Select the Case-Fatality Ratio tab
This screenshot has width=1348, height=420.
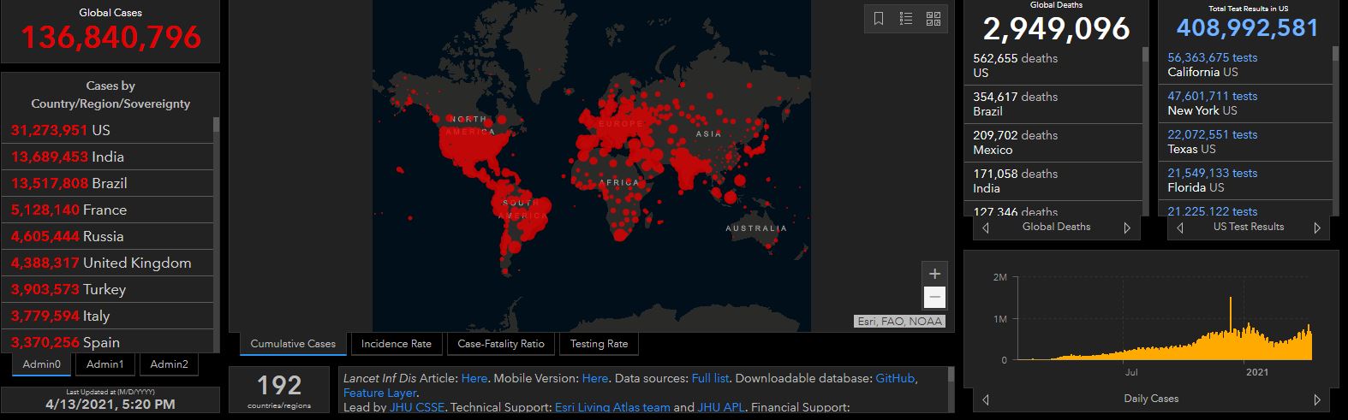tap(501, 344)
